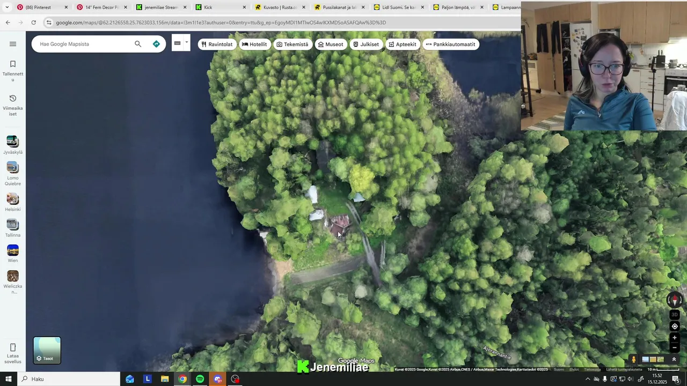This screenshot has height=386, width=687.
Task: Click the microphone tray icon
Action: [x=605, y=379]
